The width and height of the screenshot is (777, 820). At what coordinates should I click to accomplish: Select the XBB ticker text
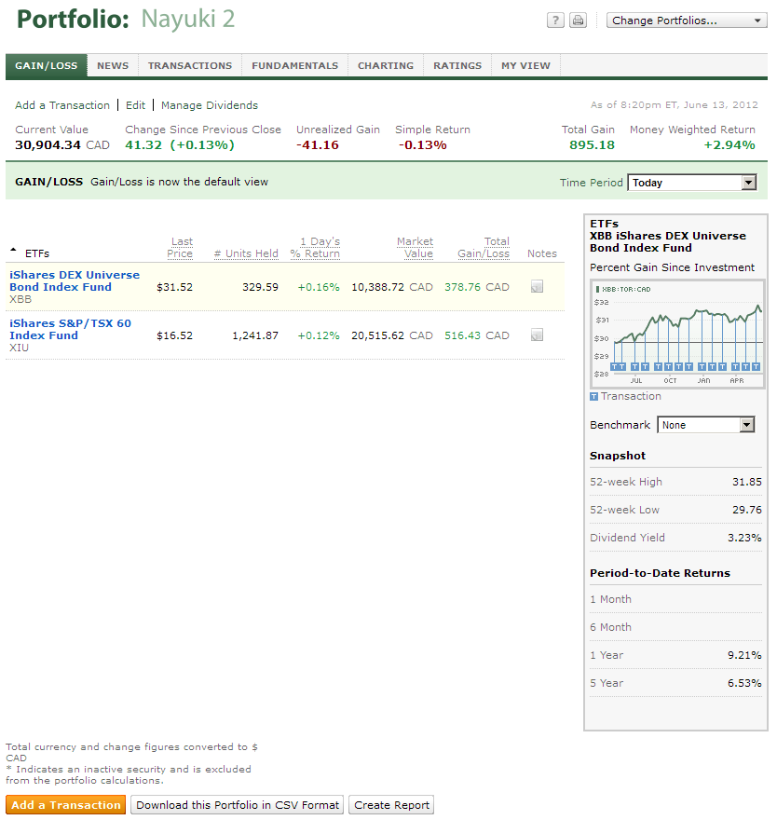click(20, 299)
